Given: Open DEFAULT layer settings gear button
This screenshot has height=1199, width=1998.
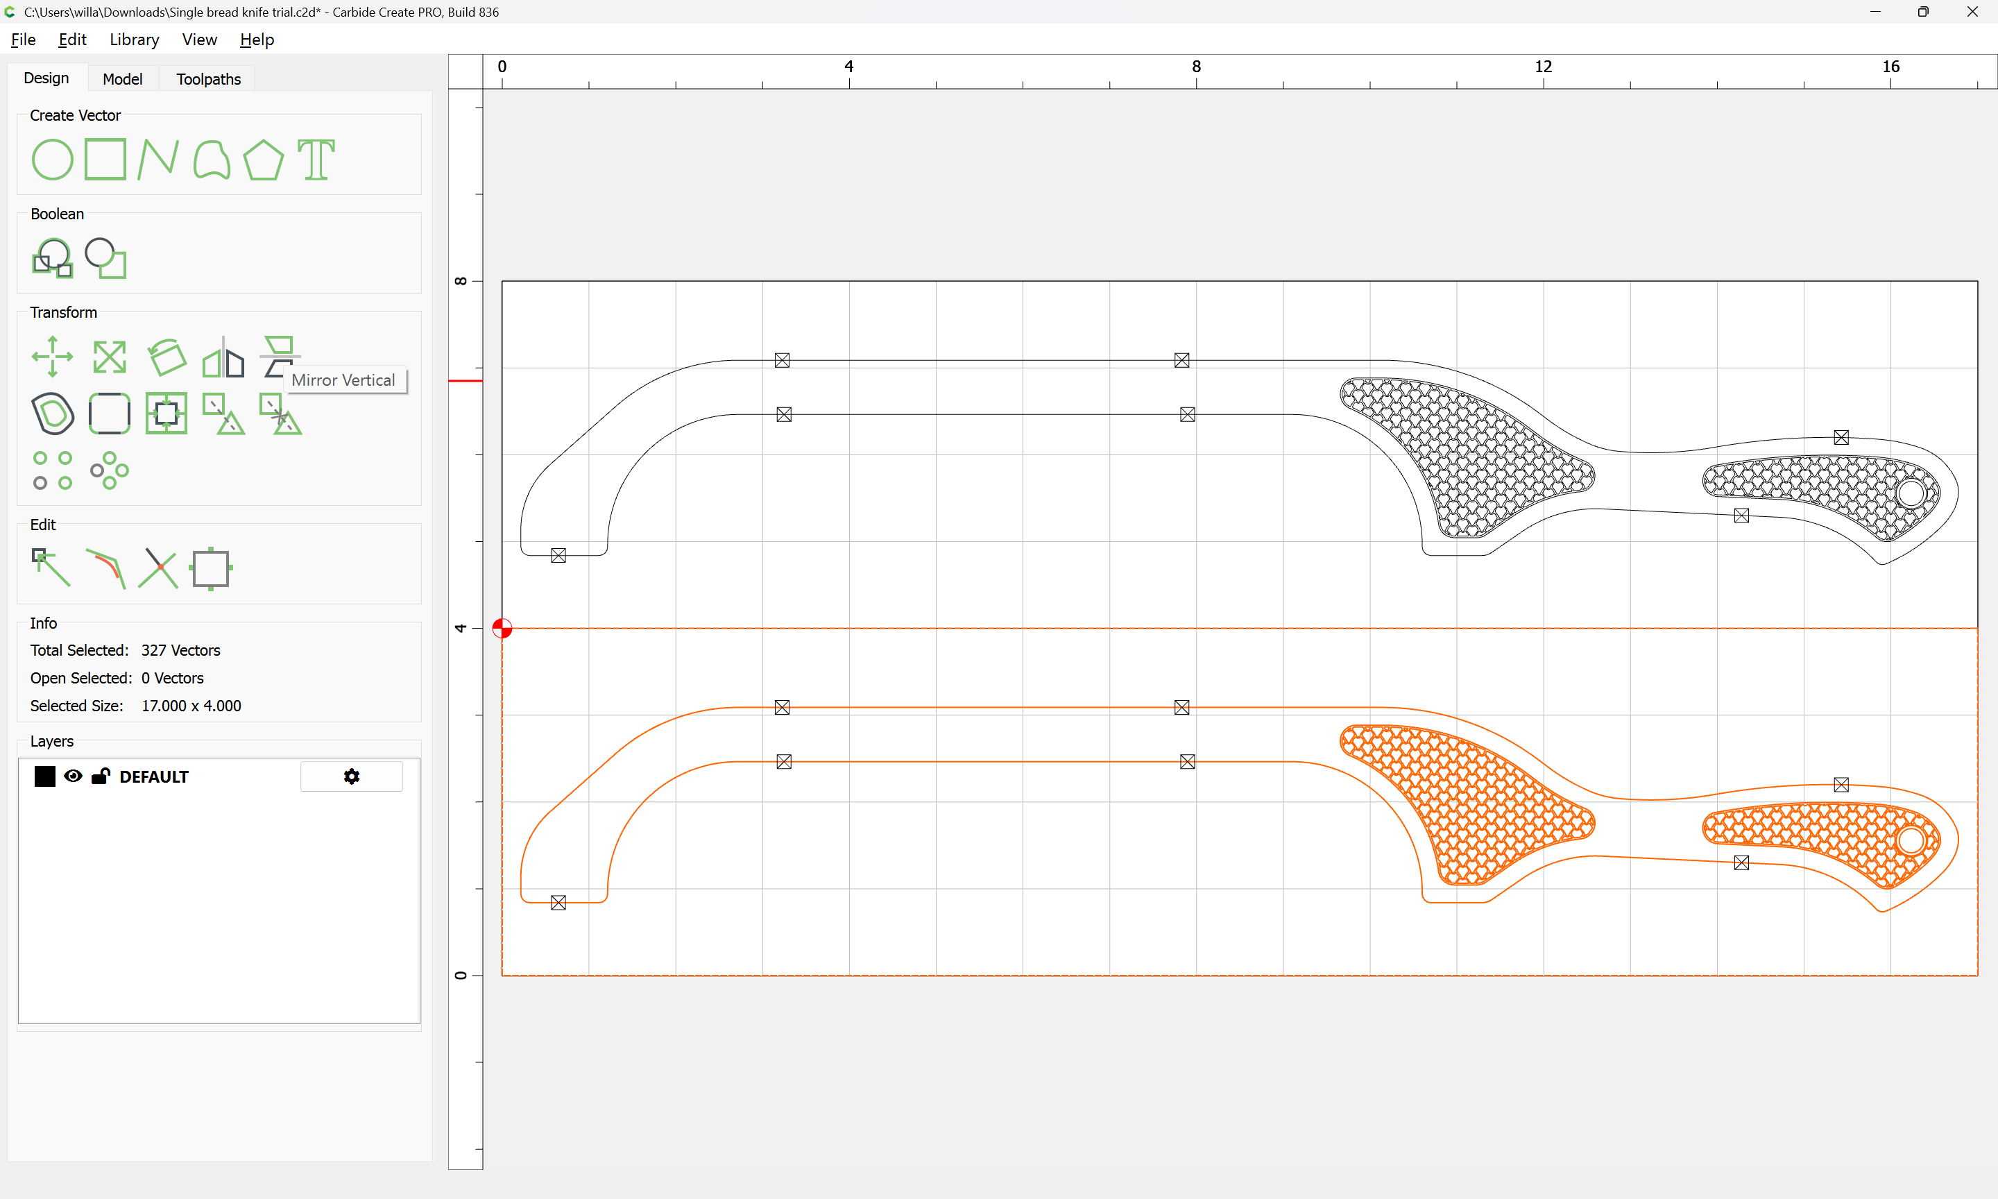Looking at the screenshot, I should [x=351, y=776].
